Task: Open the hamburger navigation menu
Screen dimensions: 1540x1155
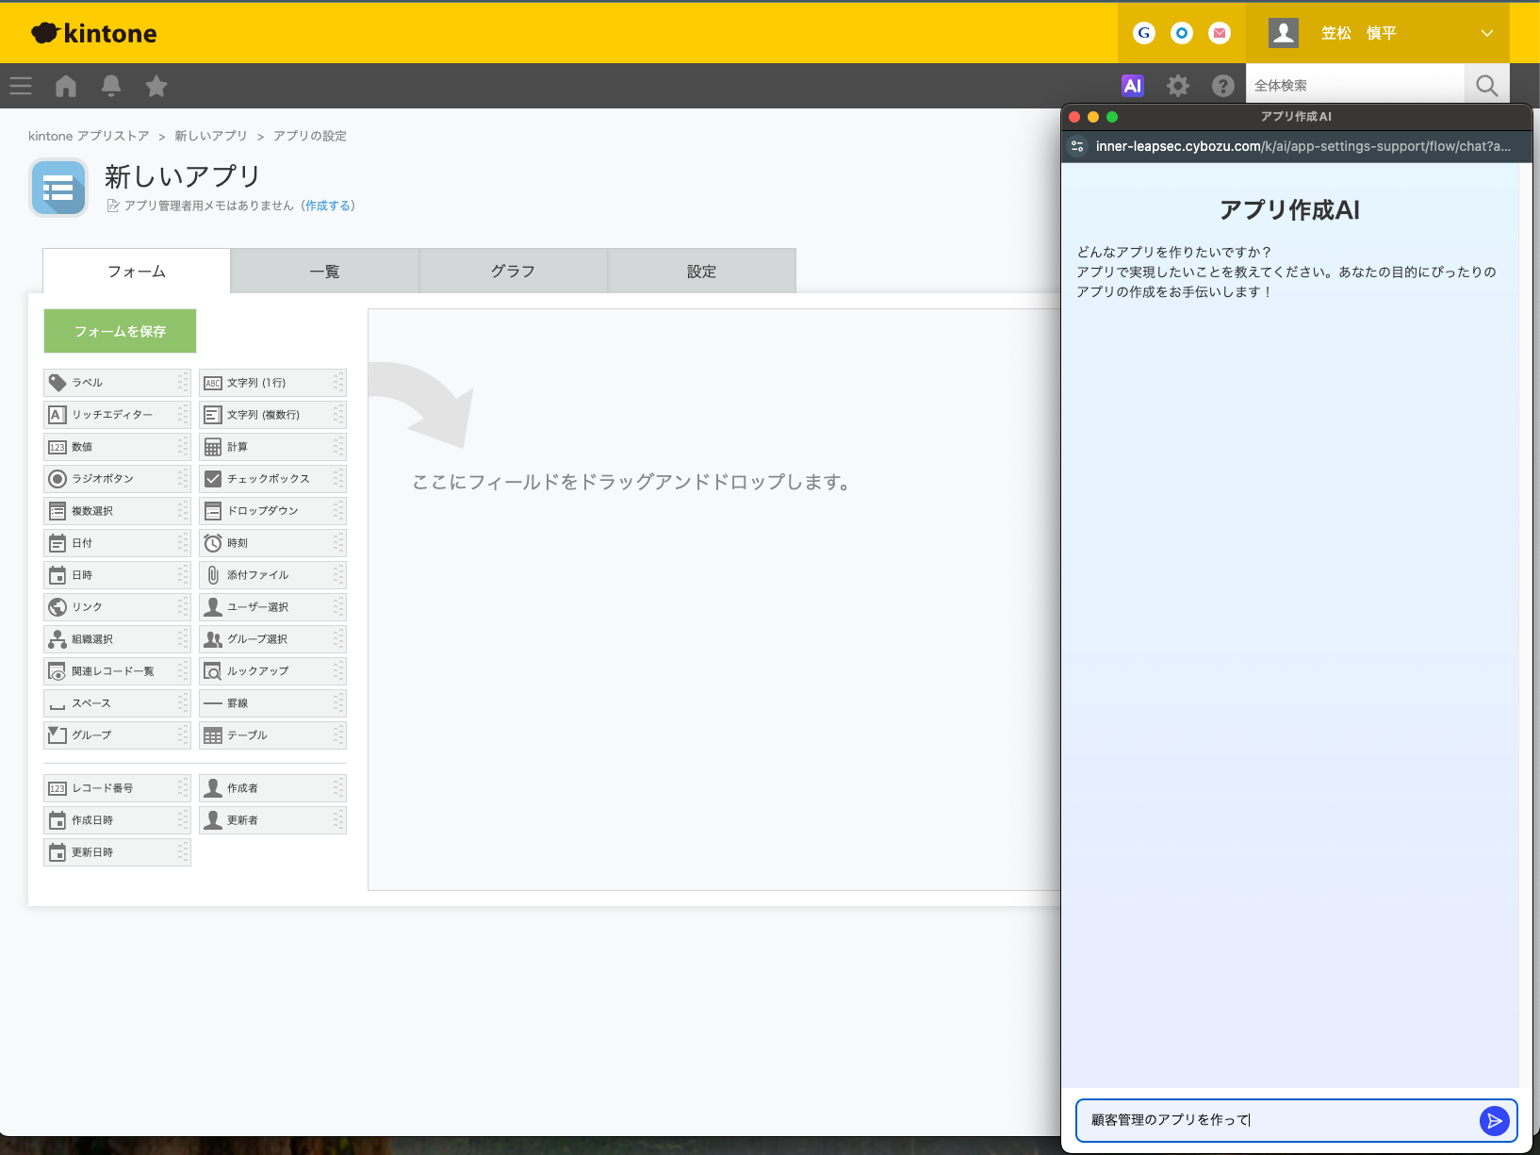Action: pos(20,86)
